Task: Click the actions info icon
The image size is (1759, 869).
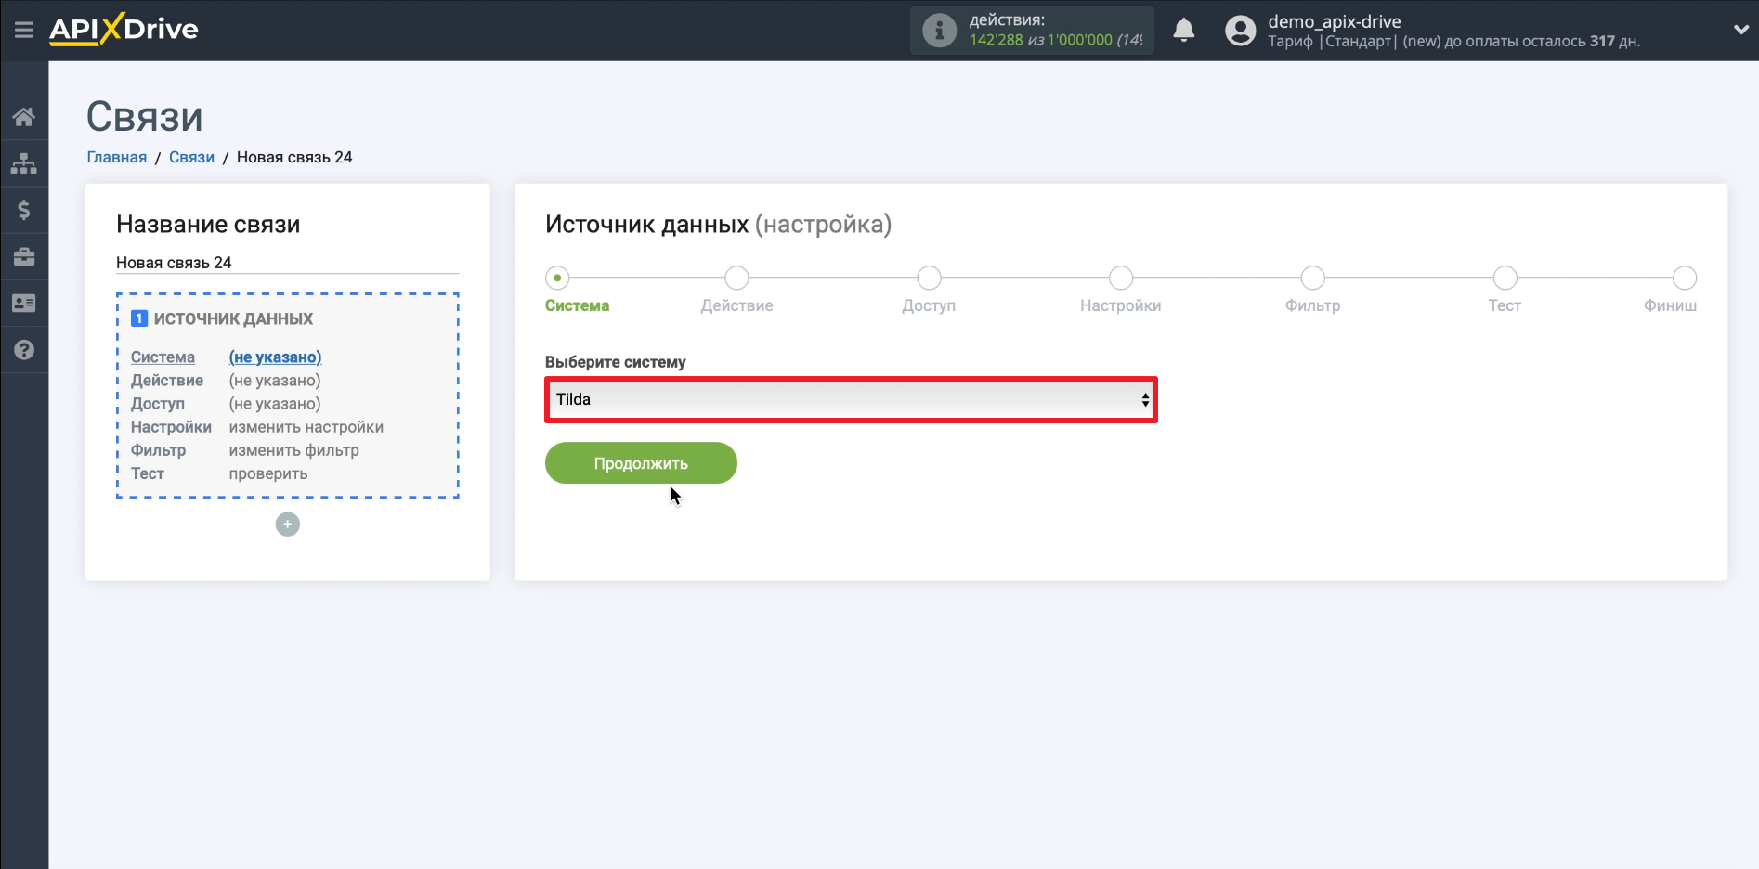Action: (939, 31)
